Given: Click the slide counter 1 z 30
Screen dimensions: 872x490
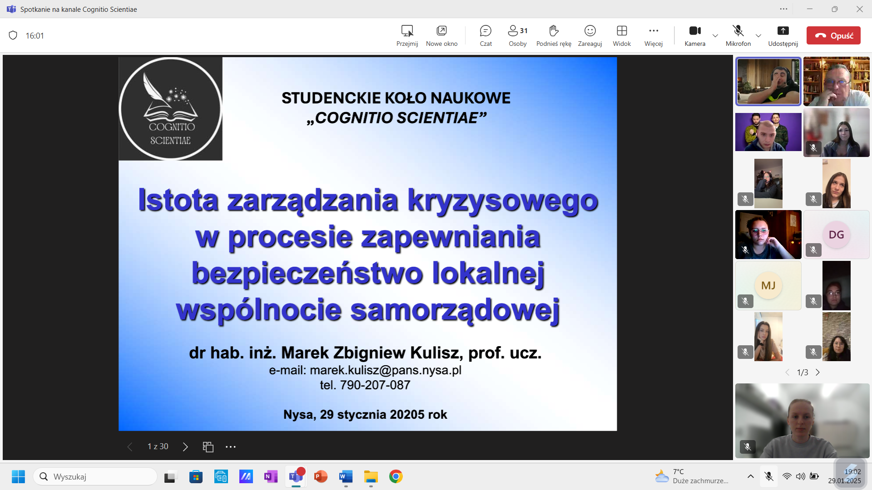Looking at the screenshot, I should 158,446.
